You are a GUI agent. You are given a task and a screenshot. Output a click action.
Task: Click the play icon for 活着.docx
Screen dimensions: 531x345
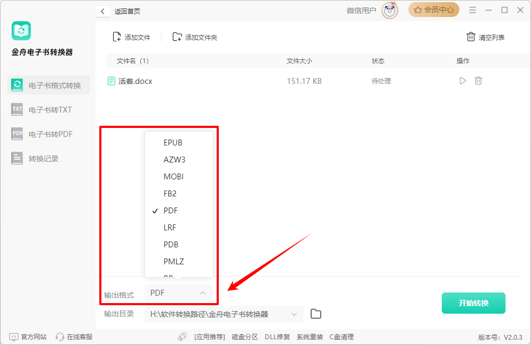tap(463, 81)
